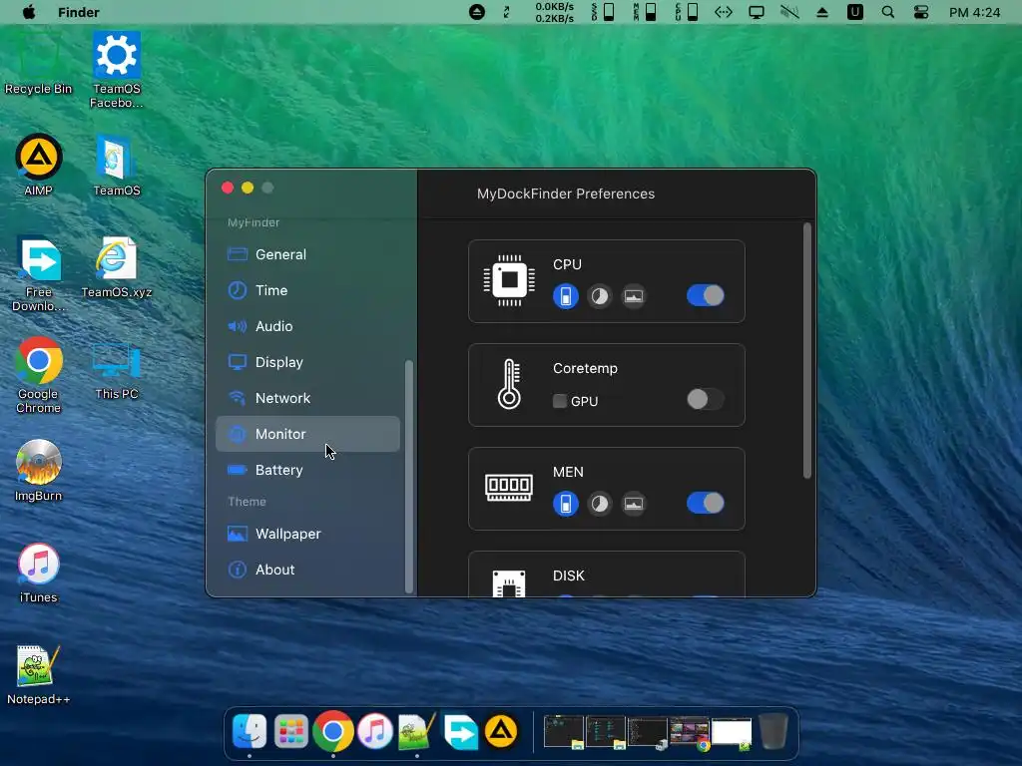Open the Apple menu
Screen dimensions: 1022x766
29,12
